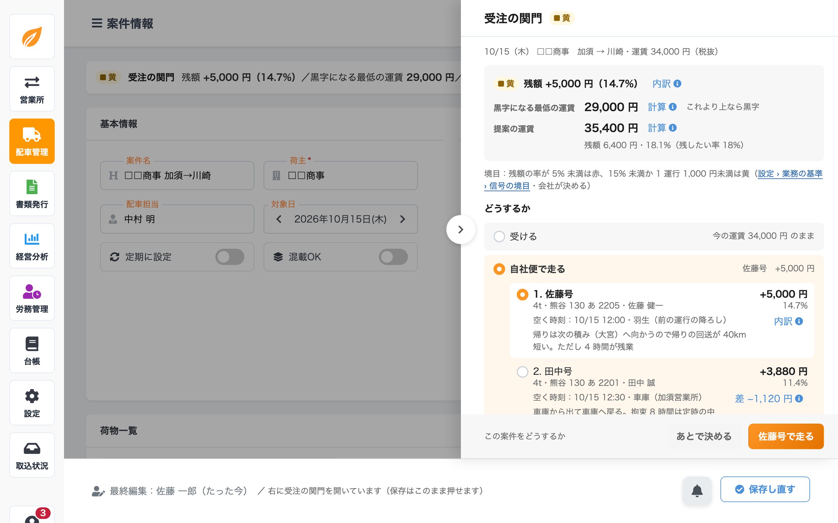Click info icon next to 35,400 円 計算

click(673, 128)
